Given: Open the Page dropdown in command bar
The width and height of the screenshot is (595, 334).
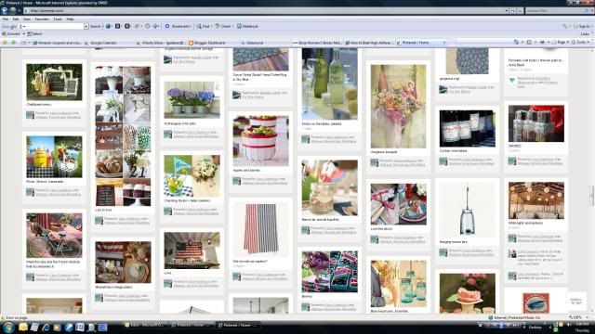Looking at the screenshot, I should pyautogui.click(x=562, y=42).
